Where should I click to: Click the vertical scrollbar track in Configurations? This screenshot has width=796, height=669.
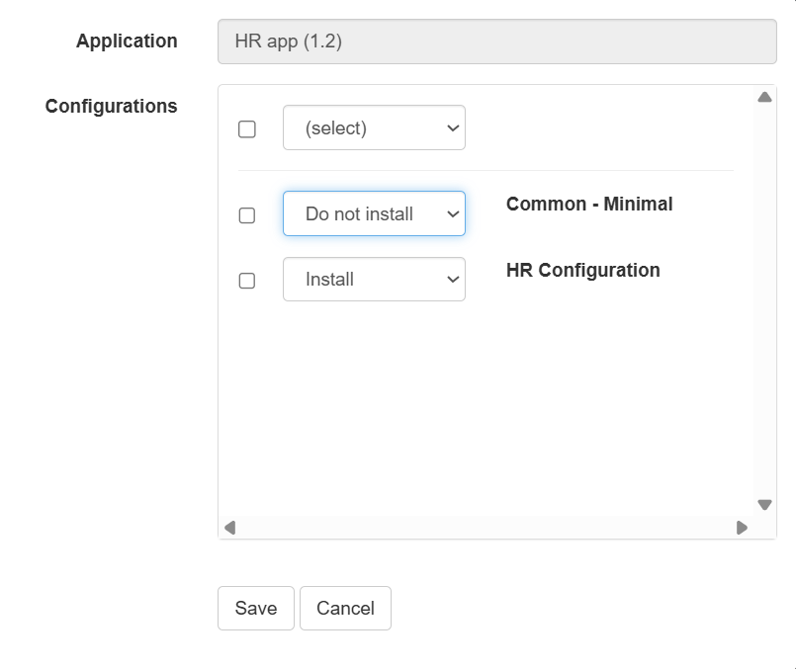point(763,296)
